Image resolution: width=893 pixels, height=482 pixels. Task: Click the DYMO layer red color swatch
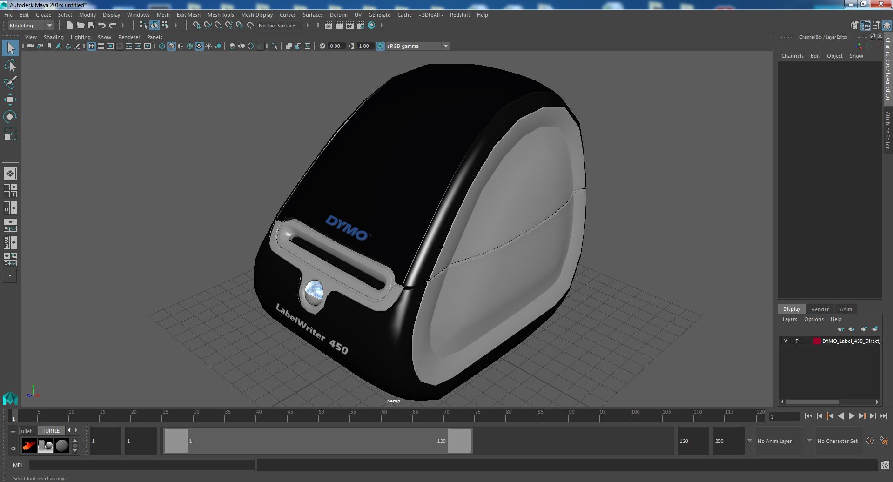click(817, 341)
